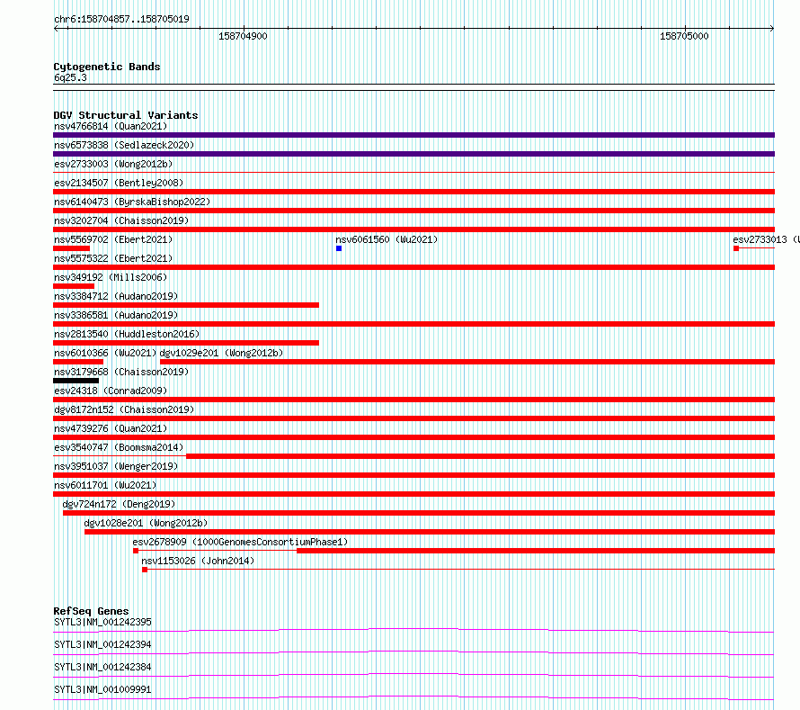
Task: Click dgv8172n152 (Chaisson2019) label
Action: (x=124, y=409)
